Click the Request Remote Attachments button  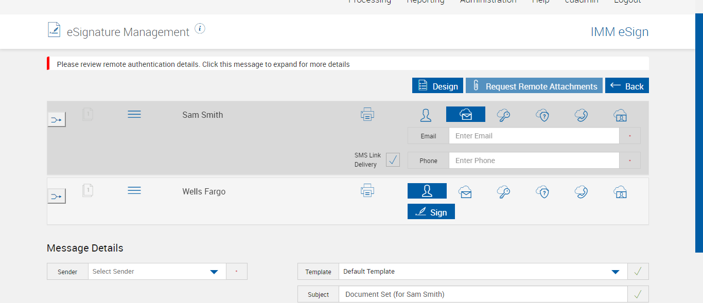534,86
